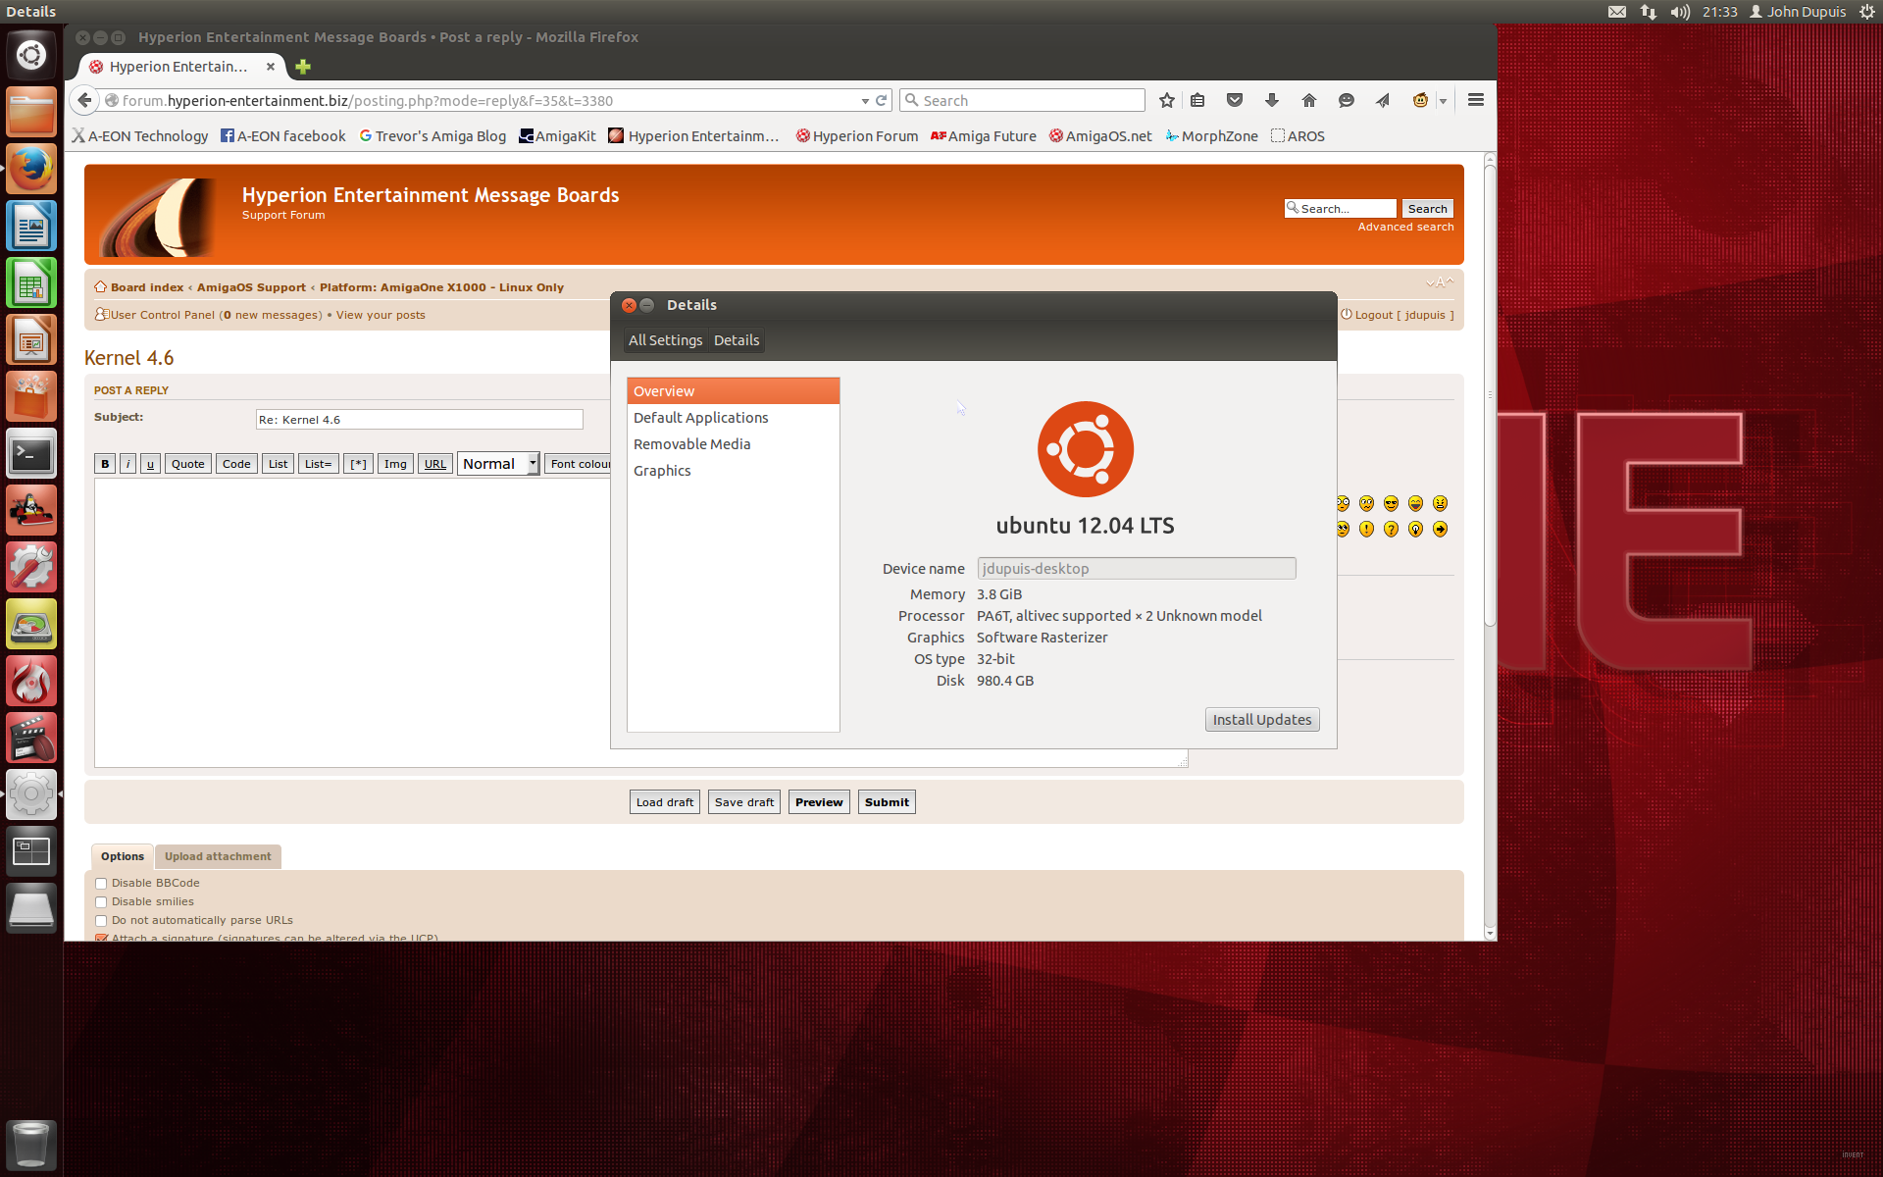Switch to the Upload attachment tab
1883x1177 pixels.
(x=218, y=856)
